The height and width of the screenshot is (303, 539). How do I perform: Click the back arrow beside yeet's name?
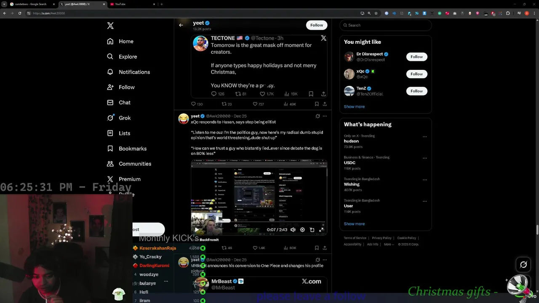coord(181,25)
